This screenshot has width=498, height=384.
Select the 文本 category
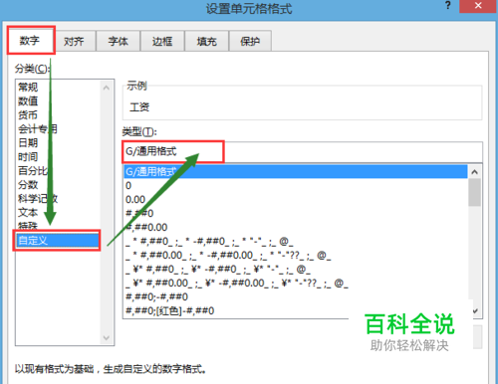[58, 213]
